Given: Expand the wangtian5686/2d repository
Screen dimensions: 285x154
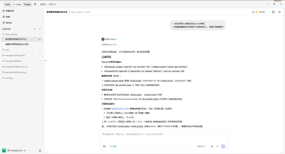Looking at the screenshot, I should click(12, 61).
